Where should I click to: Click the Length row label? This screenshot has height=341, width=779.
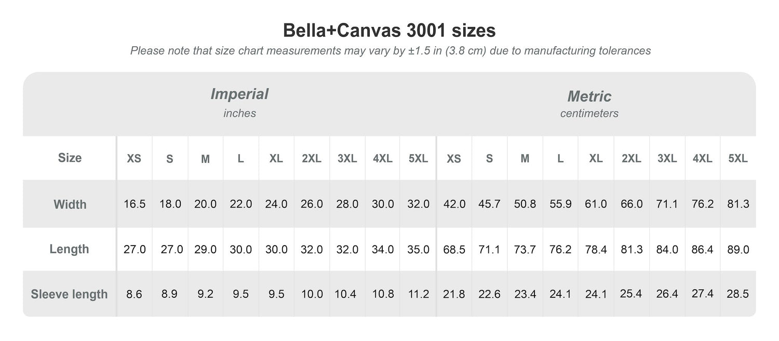point(69,249)
